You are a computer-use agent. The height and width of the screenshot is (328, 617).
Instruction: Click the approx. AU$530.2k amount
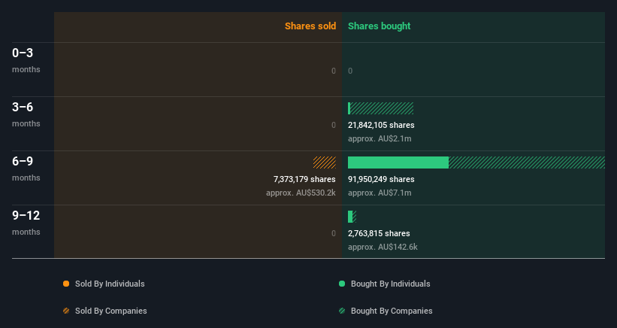pos(301,193)
